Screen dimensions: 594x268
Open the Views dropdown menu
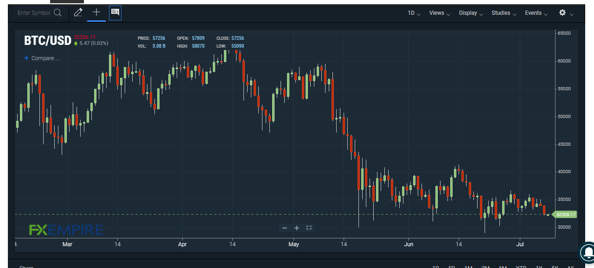[440, 13]
